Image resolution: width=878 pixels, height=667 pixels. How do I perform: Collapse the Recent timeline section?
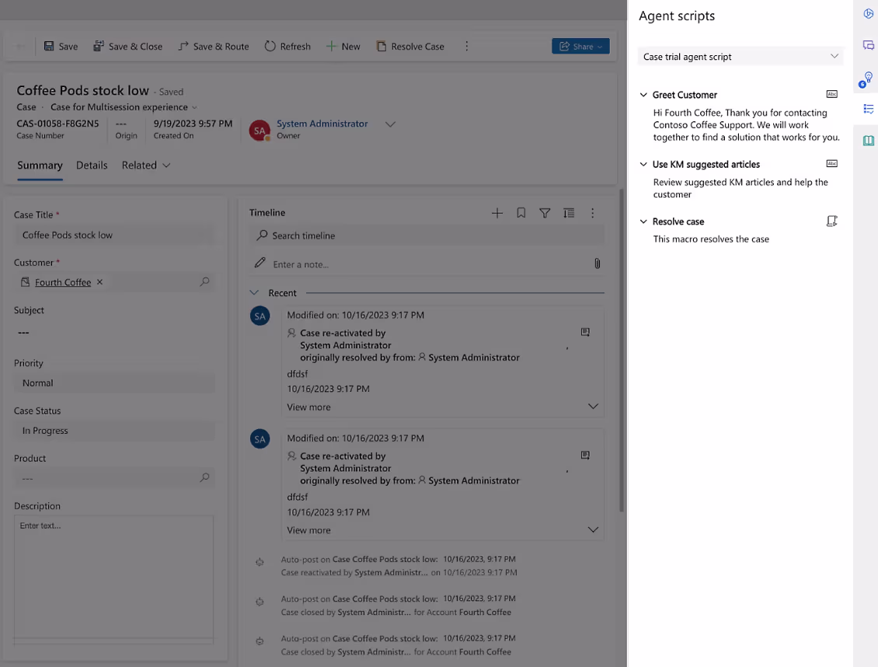pyautogui.click(x=254, y=293)
